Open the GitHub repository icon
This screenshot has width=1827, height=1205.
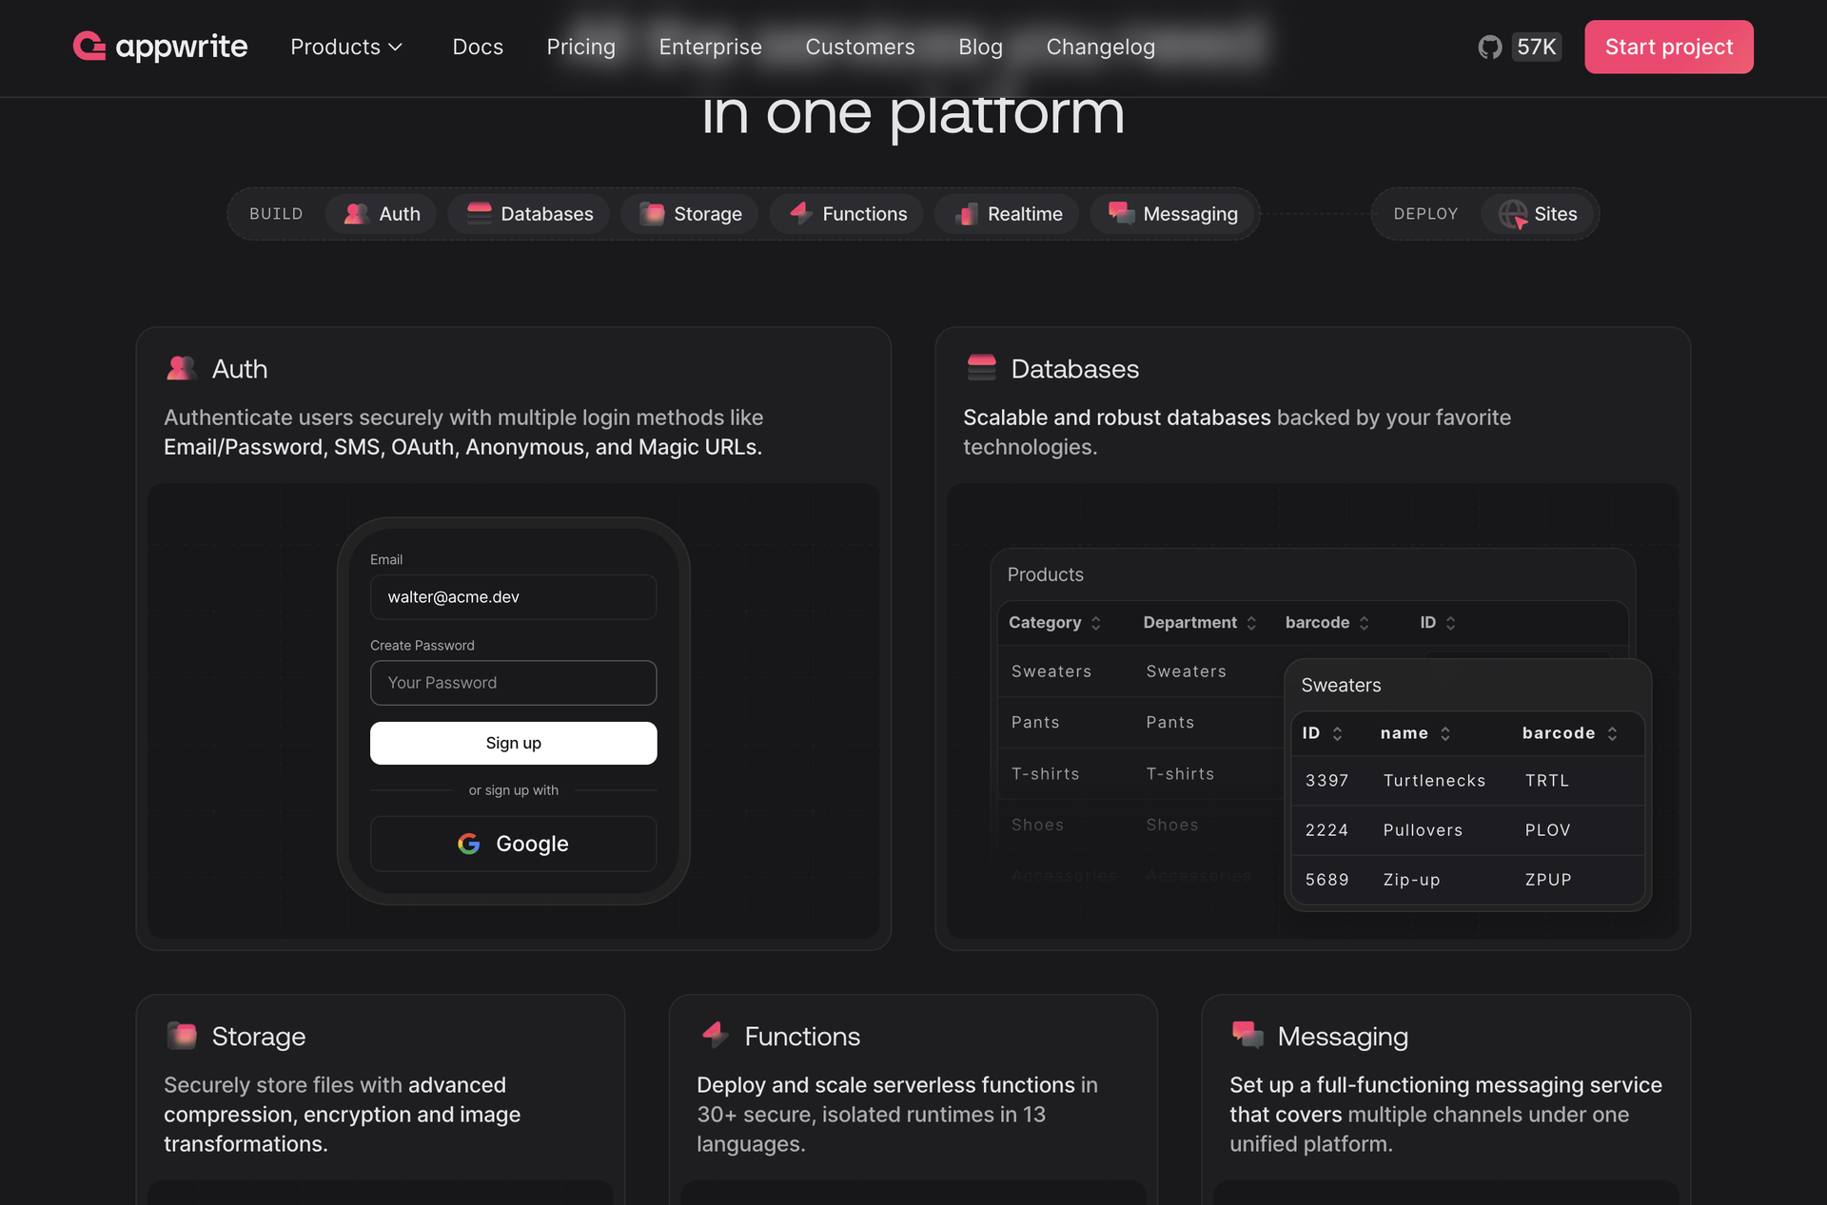tap(1489, 47)
